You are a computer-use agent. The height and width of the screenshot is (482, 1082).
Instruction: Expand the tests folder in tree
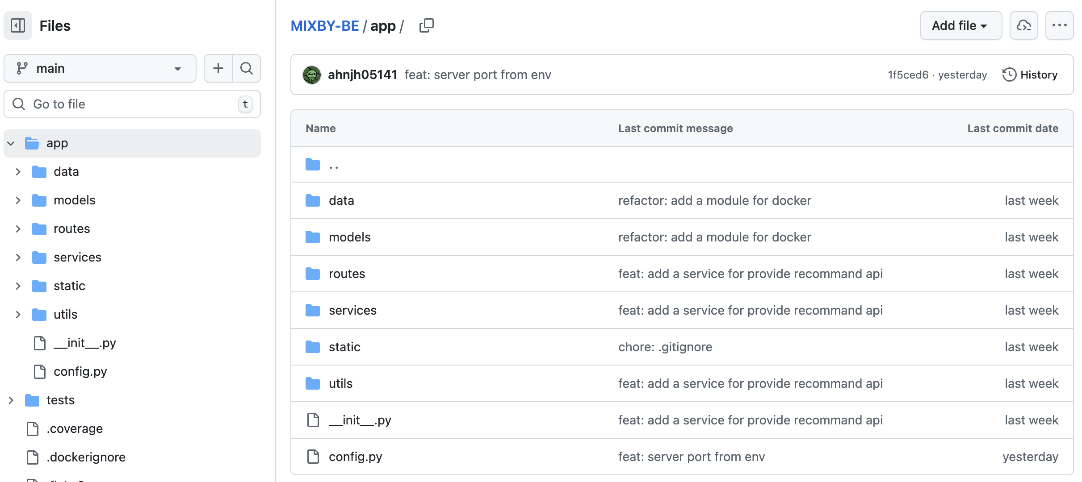click(x=11, y=400)
